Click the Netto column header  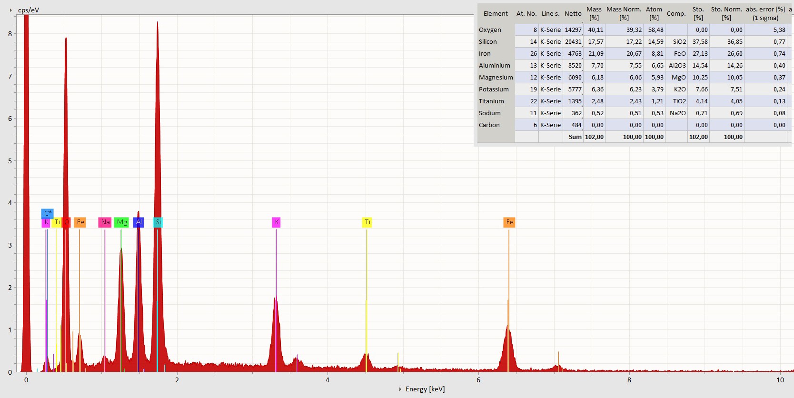click(573, 14)
